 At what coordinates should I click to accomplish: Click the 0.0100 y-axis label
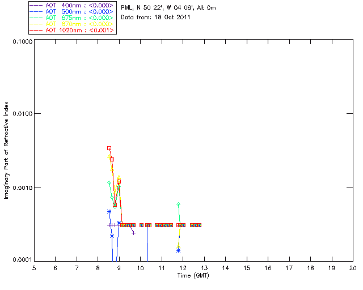coord(23,113)
